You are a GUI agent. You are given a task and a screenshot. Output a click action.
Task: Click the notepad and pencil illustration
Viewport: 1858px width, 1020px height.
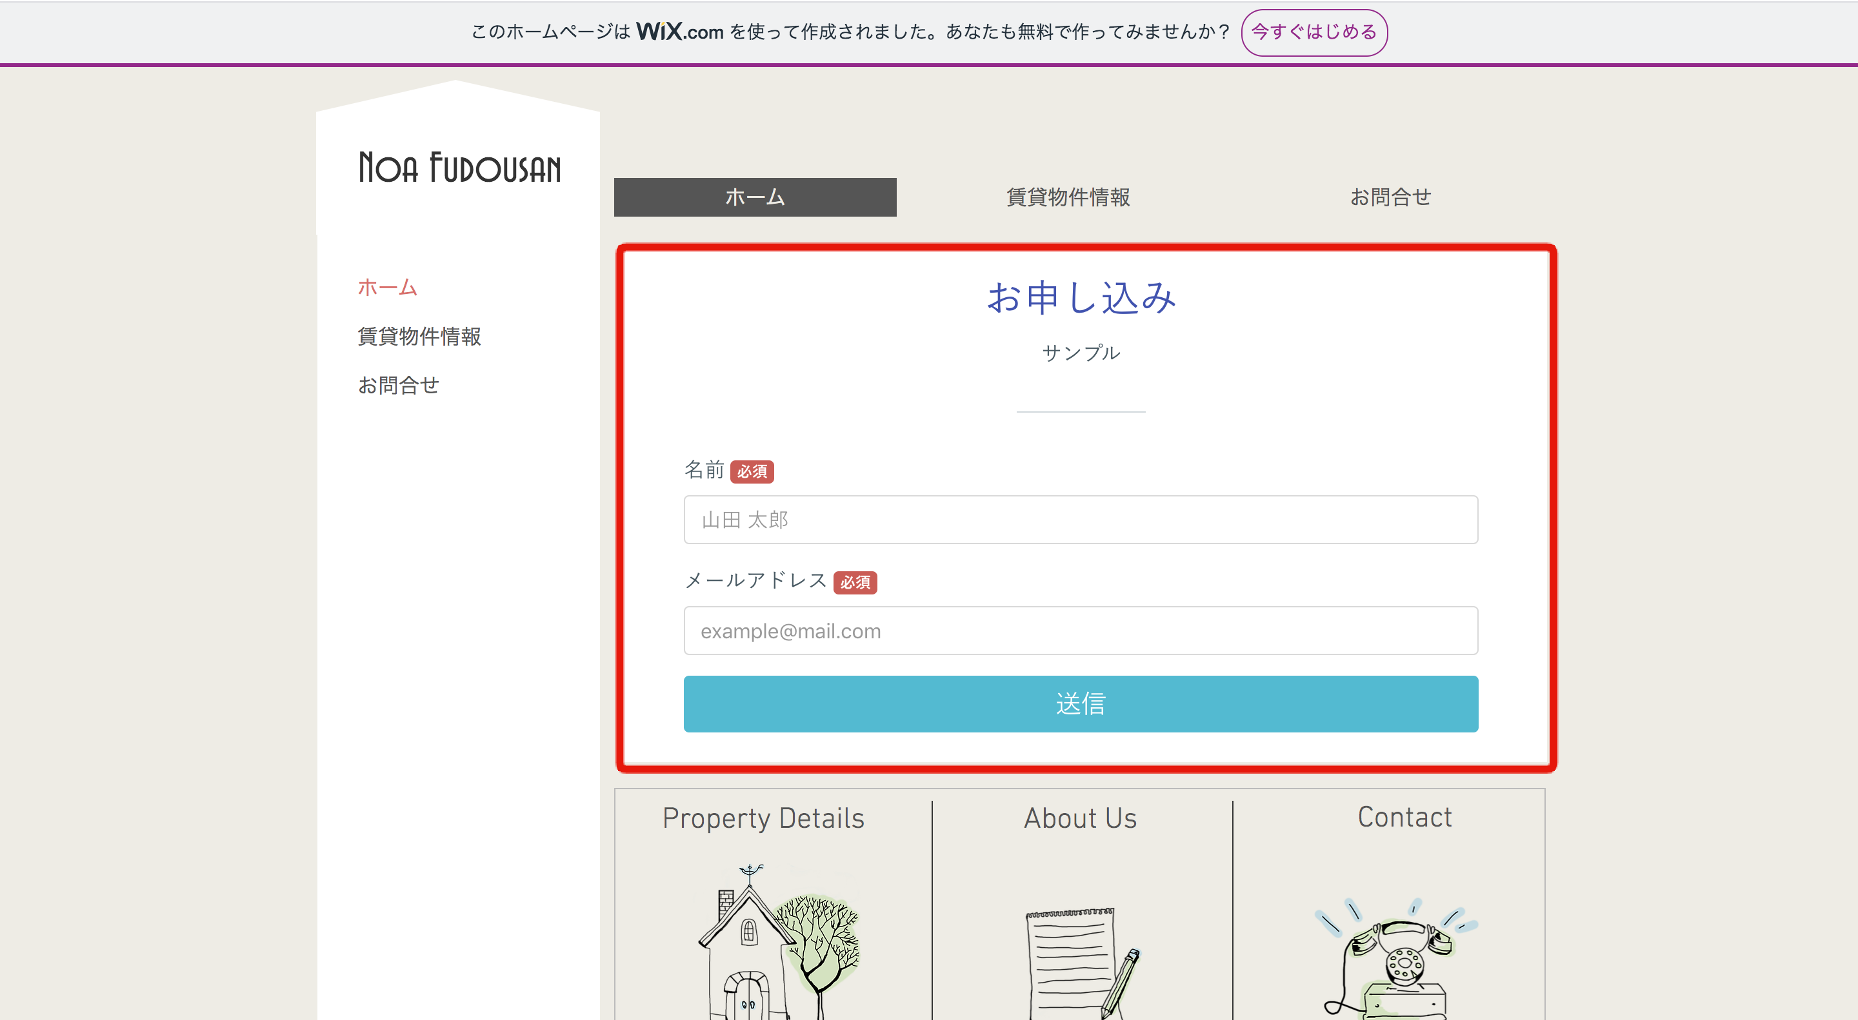coord(1082,963)
